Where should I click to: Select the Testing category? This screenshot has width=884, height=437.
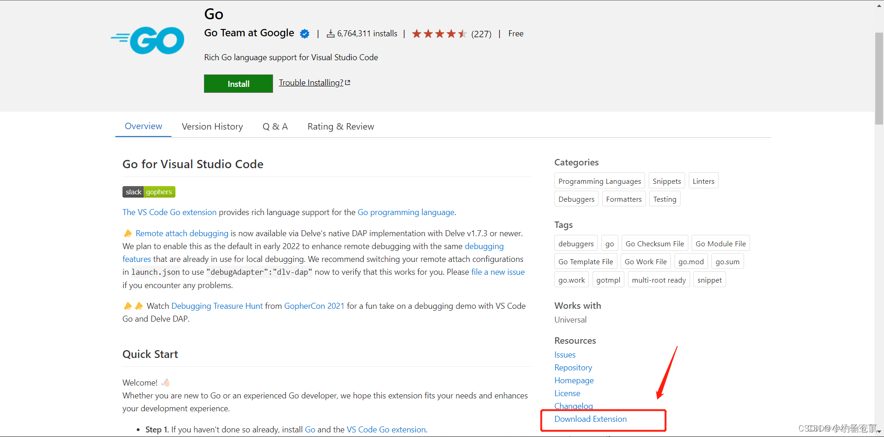coord(665,199)
